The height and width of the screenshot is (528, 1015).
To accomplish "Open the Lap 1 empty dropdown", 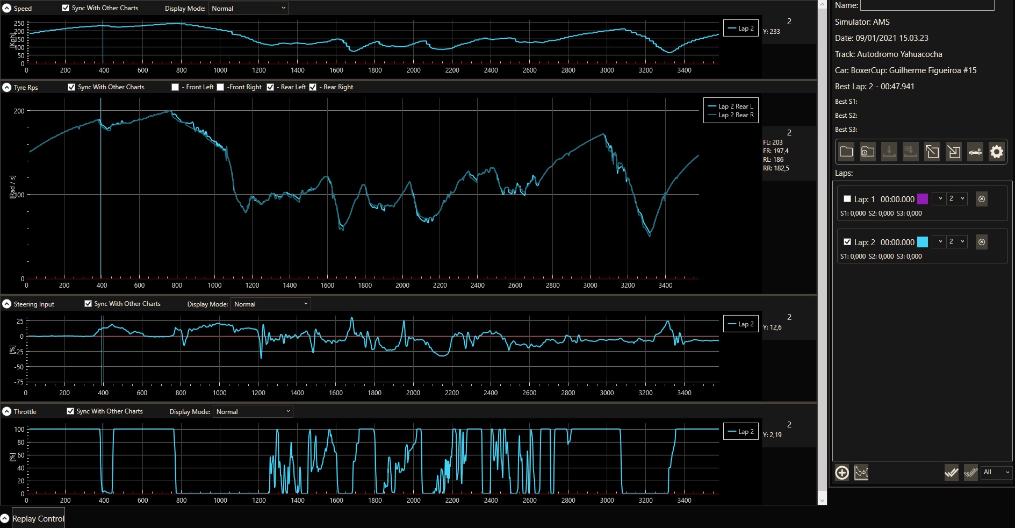I will point(938,199).
